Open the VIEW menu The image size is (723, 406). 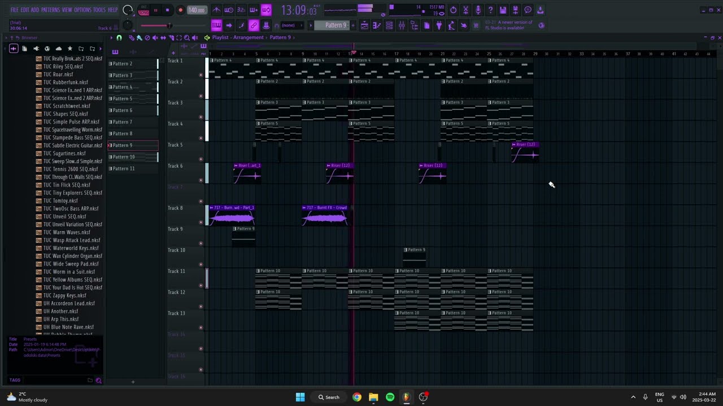[67, 10]
